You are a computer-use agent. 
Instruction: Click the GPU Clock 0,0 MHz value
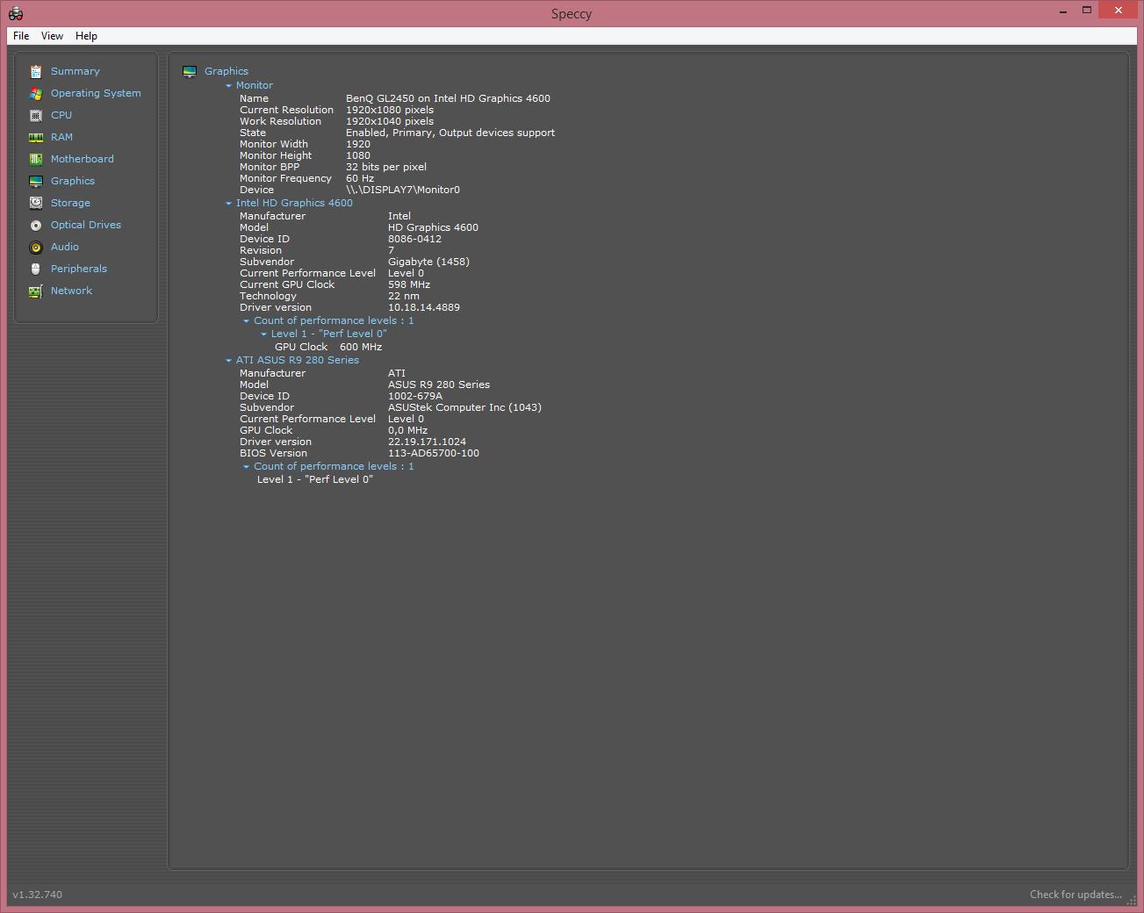click(x=407, y=430)
